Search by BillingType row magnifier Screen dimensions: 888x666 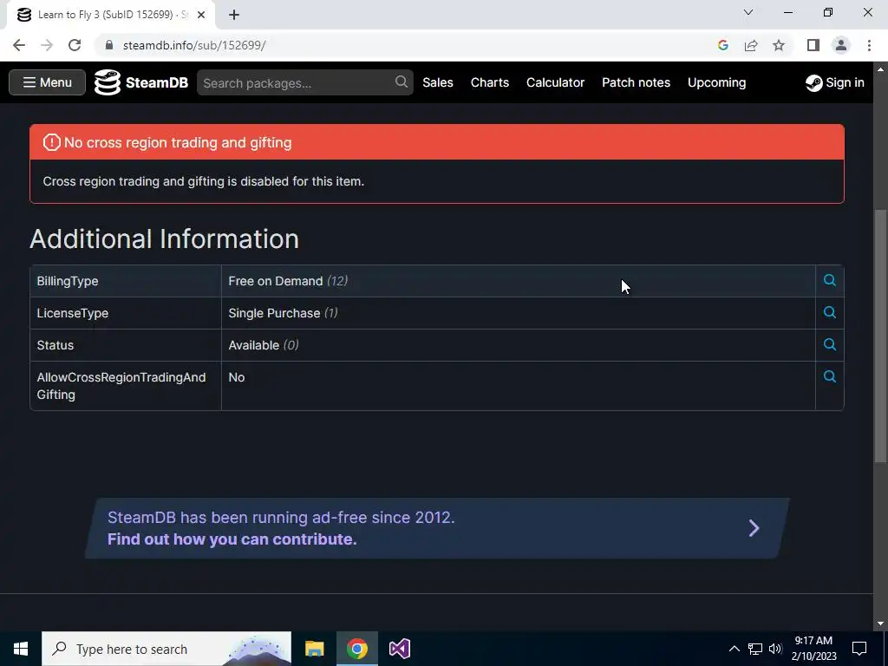tap(830, 280)
